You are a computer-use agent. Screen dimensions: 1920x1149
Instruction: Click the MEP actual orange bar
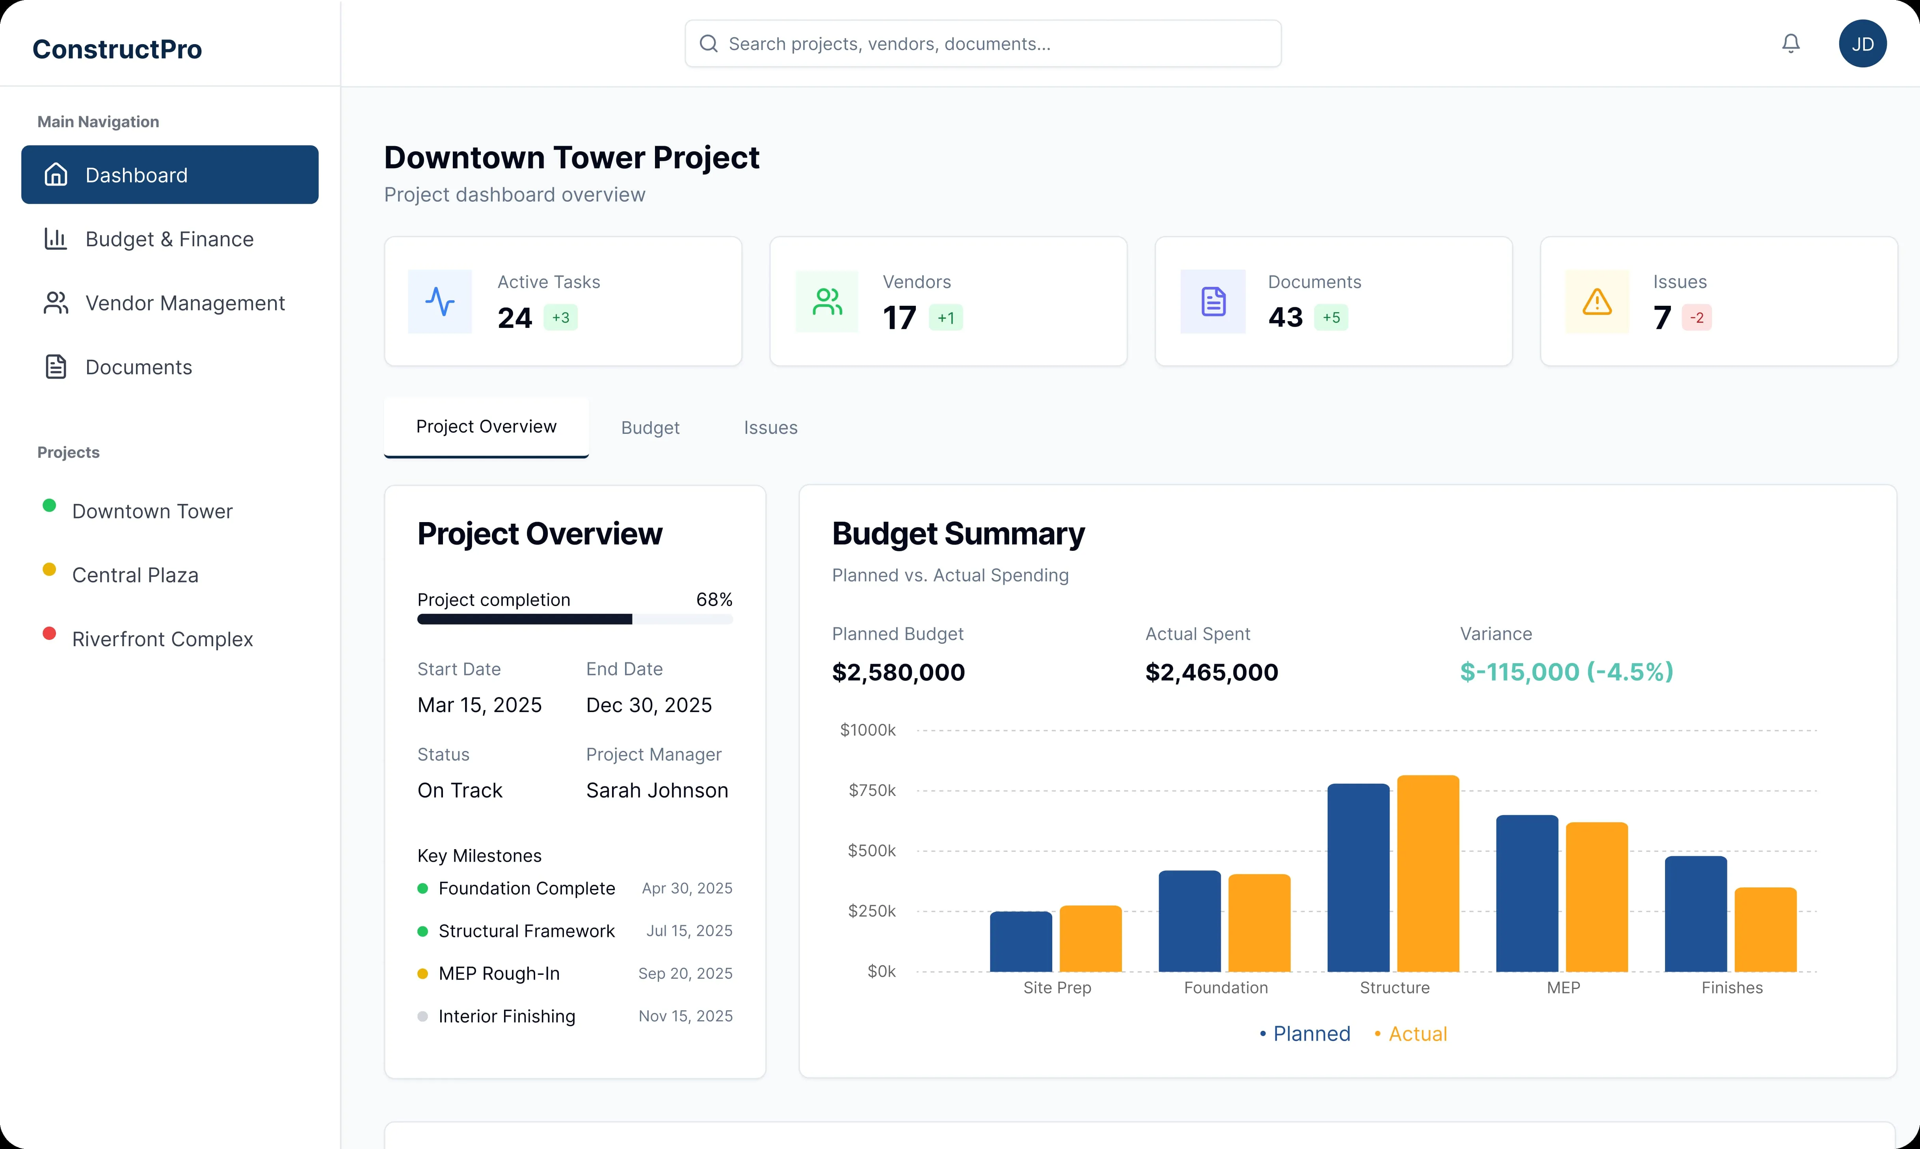click(x=1596, y=896)
